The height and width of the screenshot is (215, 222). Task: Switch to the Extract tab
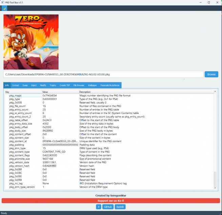pyautogui.click(x=16, y=85)
